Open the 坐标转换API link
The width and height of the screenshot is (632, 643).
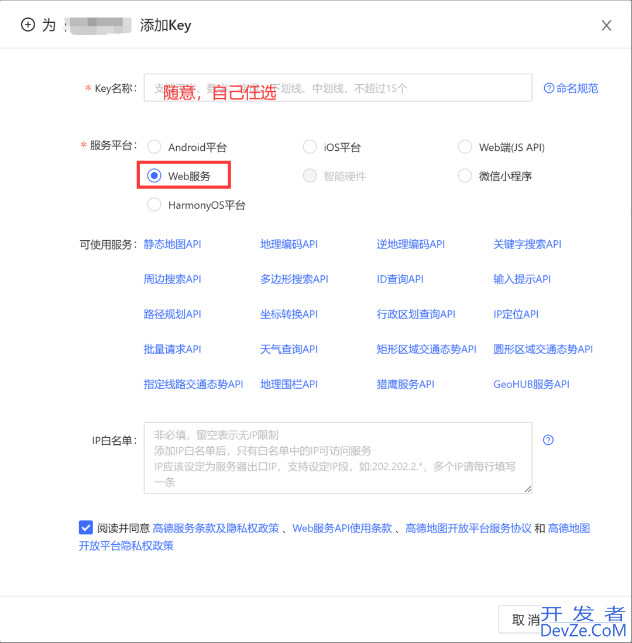[x=289, y=314]
